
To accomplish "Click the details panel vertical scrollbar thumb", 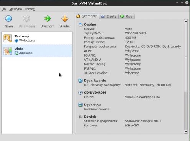I will point(186,57).
